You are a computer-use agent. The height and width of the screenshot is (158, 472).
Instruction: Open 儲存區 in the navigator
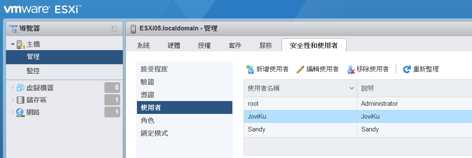pyautogui.click(x=37, y=100)
